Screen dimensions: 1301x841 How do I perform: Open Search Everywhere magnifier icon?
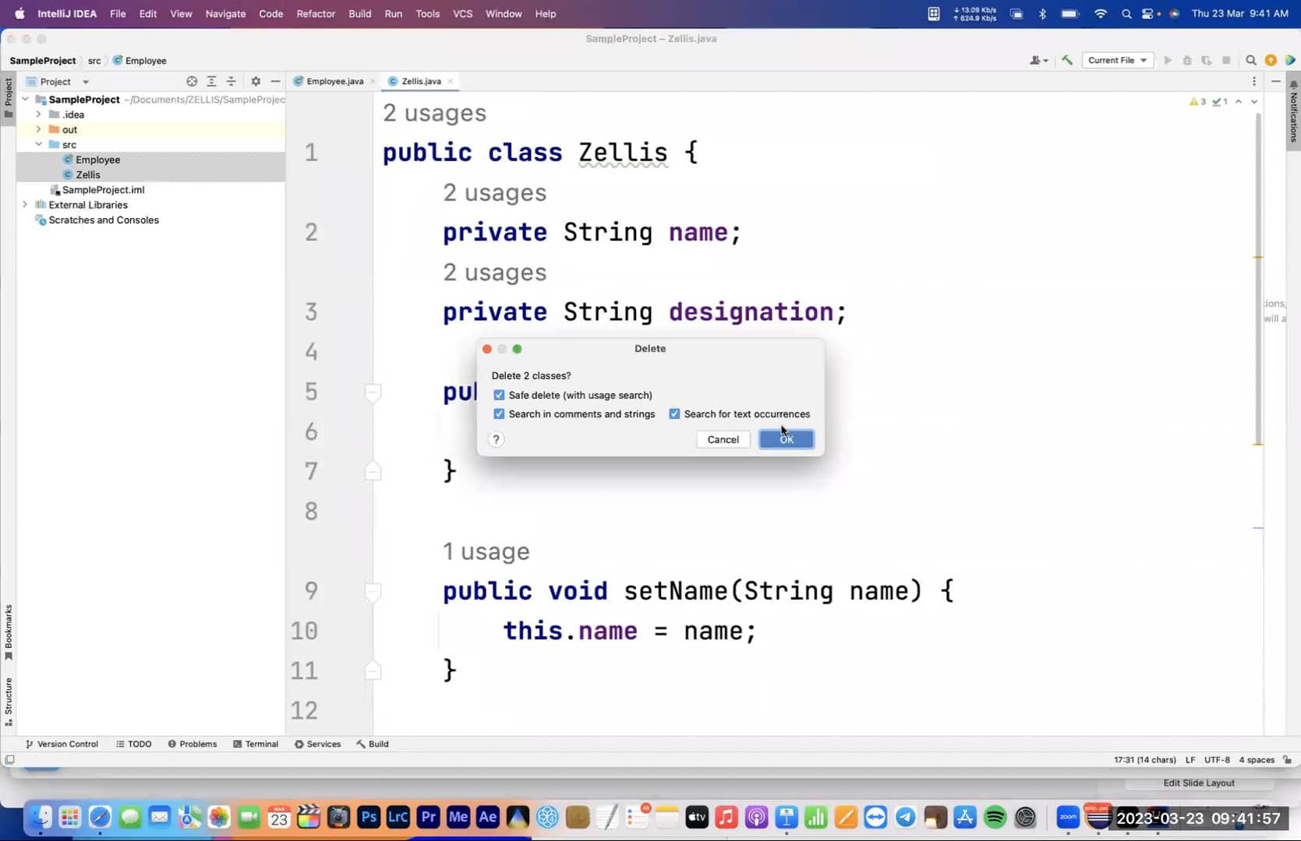1250,60
